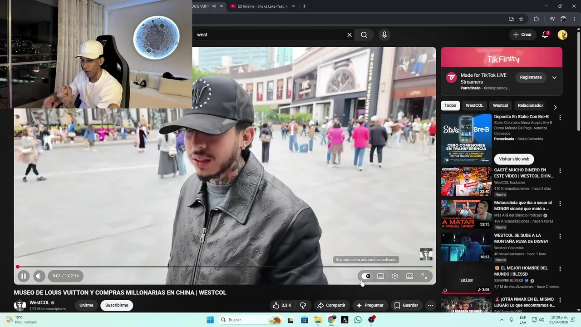
Task: Switch to theater mode icon
Action: coord(410,276)
